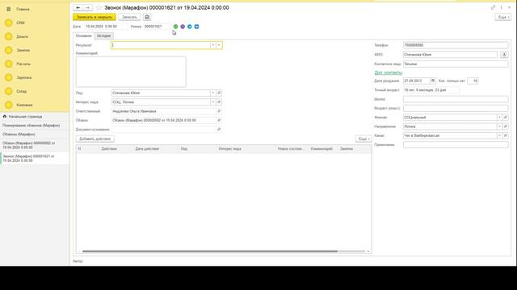Go back with the left arrow button

tap(78, 7)
